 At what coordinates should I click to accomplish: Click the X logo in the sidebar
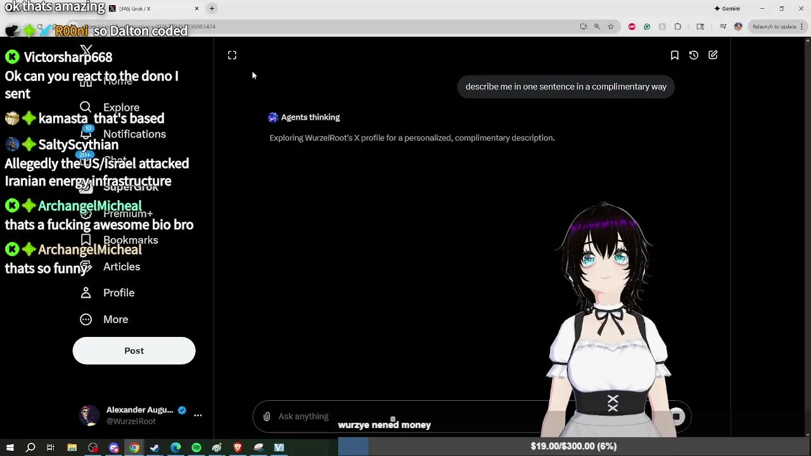coord(86,50)
